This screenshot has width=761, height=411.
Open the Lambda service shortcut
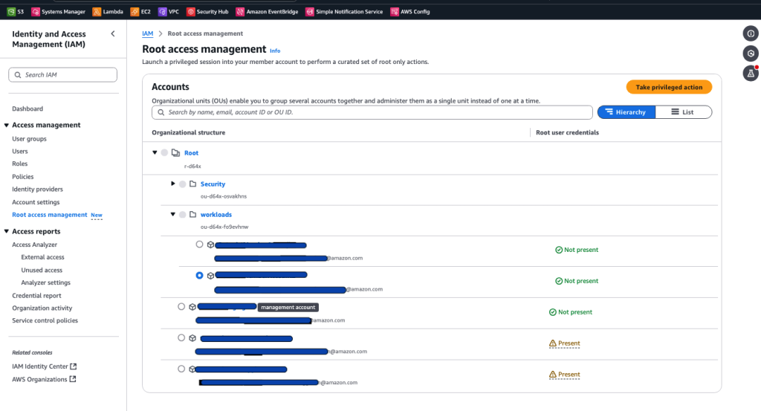pos(107,12)
